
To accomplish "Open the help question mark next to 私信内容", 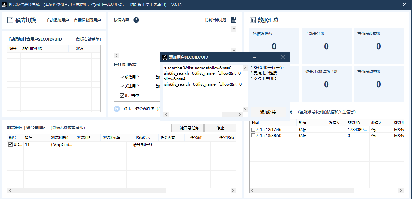I will coord(136,20).
